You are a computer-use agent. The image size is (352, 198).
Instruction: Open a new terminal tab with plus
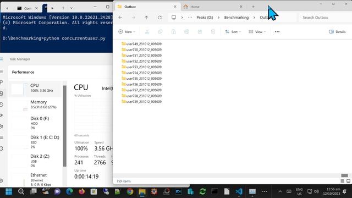click(63, 8)
